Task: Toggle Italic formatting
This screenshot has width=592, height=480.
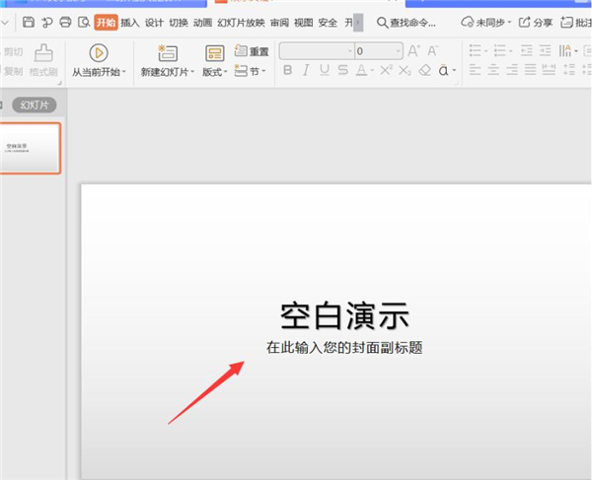Action: (x=307, y=70)
